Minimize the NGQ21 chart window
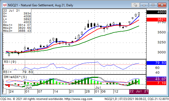 click(144, 5)
